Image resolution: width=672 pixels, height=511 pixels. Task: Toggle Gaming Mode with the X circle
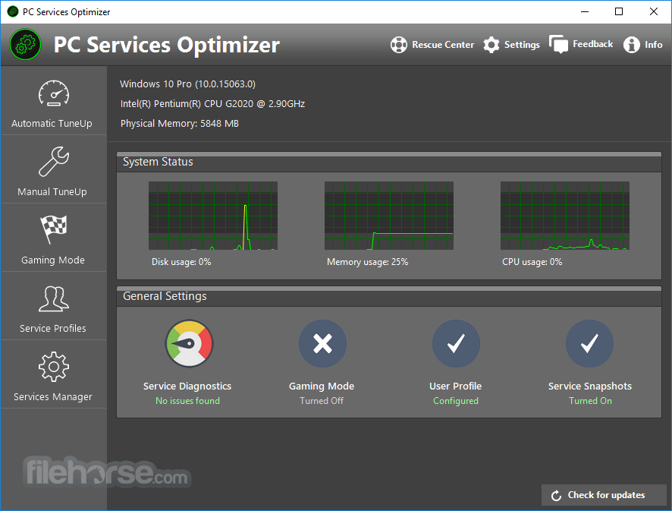pyautogui.click(x=322, y=343)
